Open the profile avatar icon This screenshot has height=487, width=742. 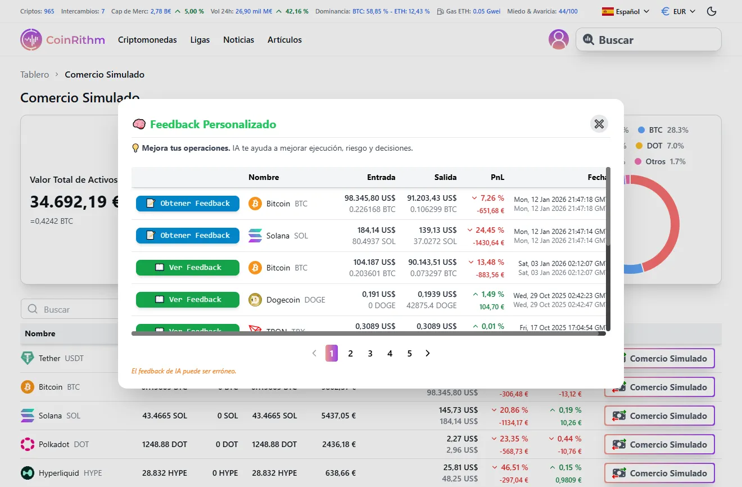(x=558, y=39)
